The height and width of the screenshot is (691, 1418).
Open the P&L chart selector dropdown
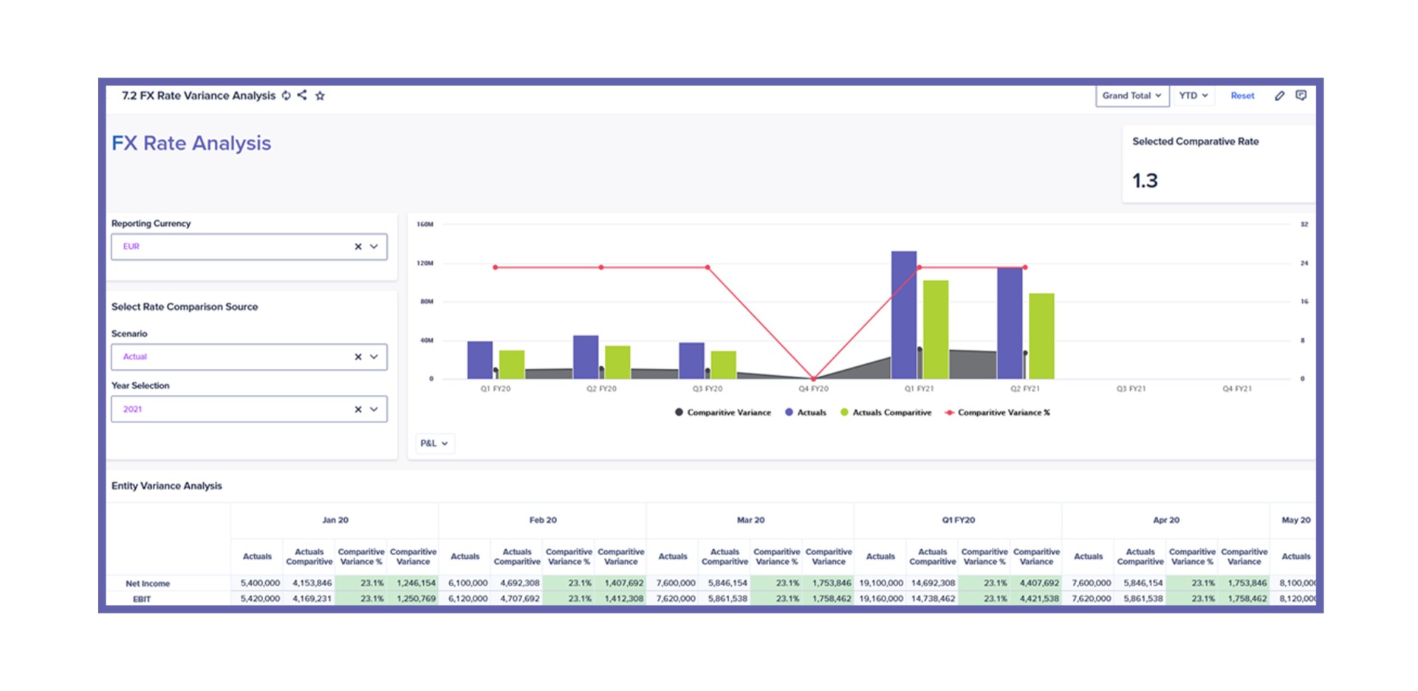tap(434, 444)
